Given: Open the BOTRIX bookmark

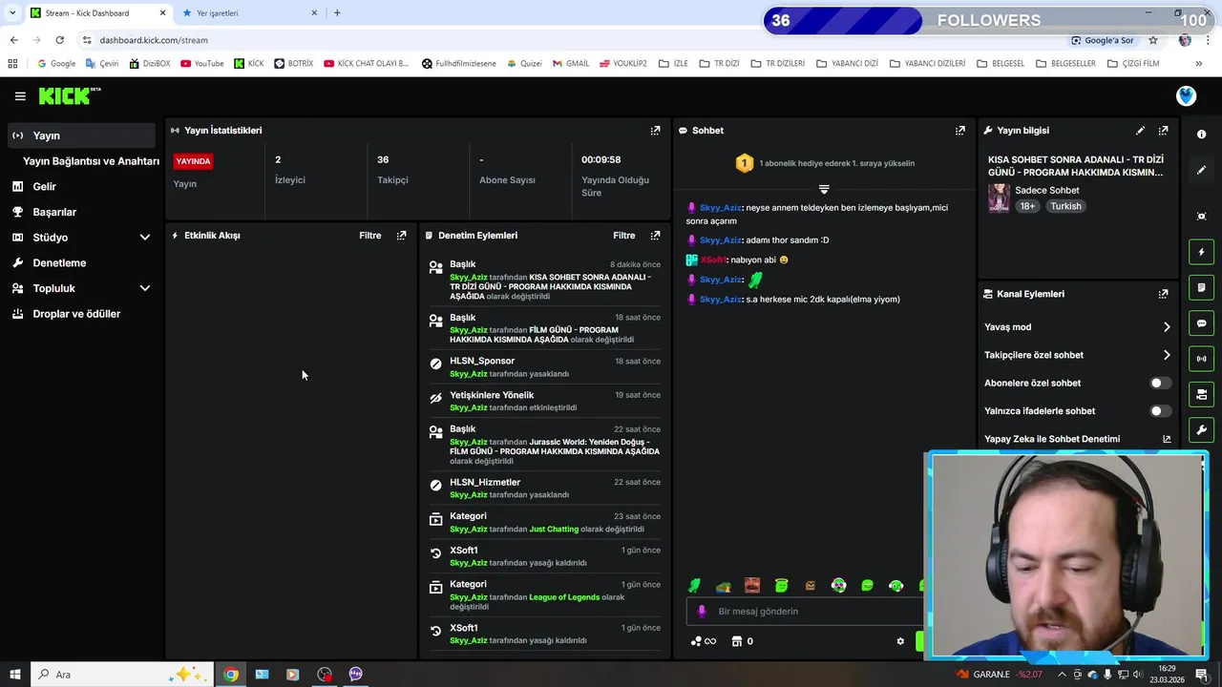Looking at the screenshot, I should tap(293, 64).
